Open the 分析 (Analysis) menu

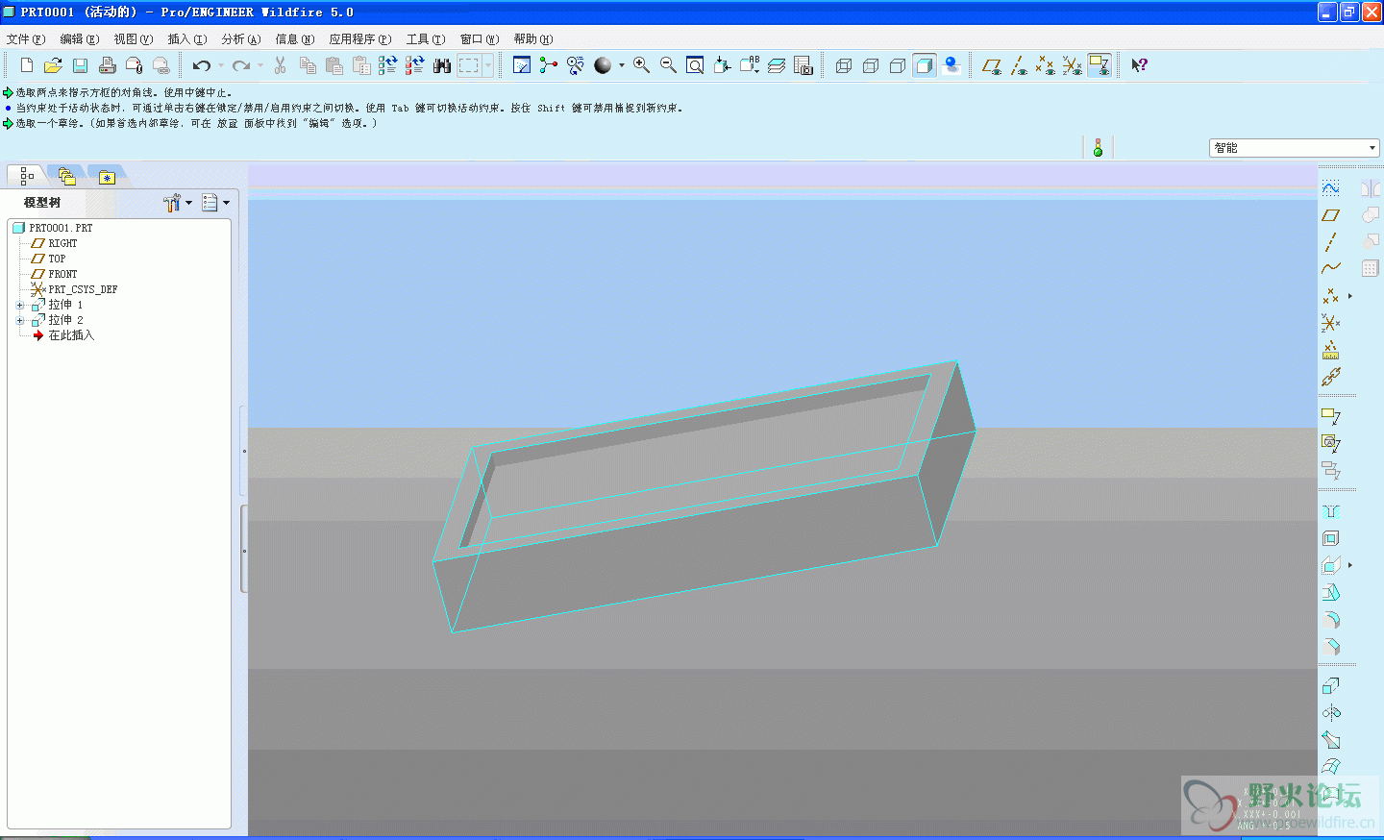pyautogui.click(x=241, y=39)
